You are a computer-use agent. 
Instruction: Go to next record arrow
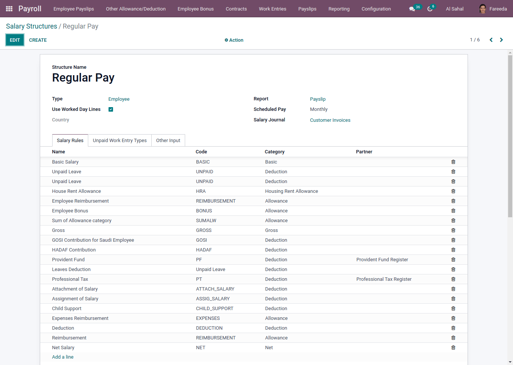pyautogui.click(x=501, y=40)
